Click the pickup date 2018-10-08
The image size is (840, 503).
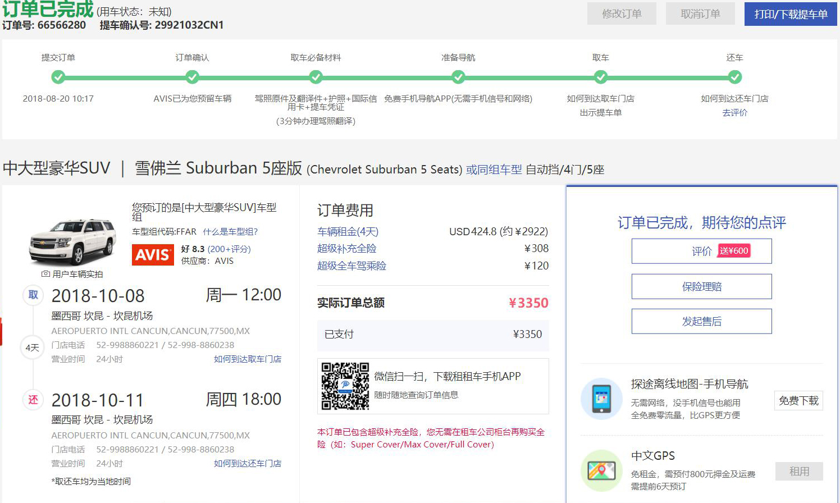click(x=98, y=296)
